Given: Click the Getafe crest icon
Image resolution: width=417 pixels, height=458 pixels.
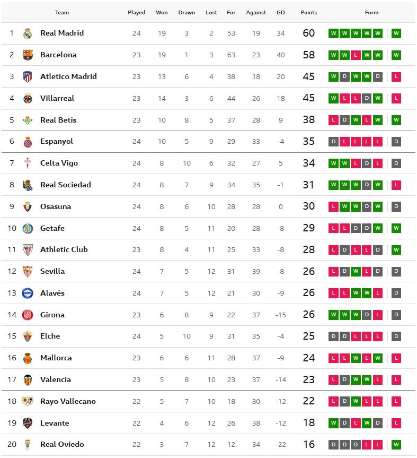Looking at the screenshot, I should click(28, 228).
